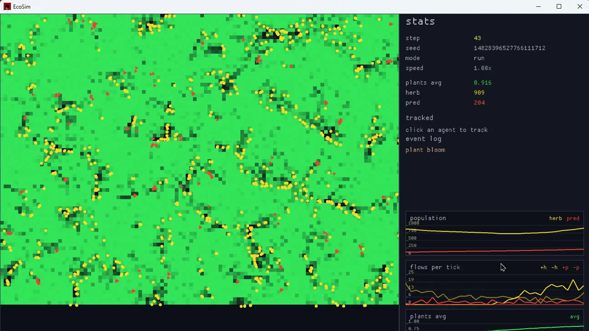Image resolution: width=589 pixels, height=331 pixels.
Task: Click the "-p" legend entry
Action: pos(576,268)
